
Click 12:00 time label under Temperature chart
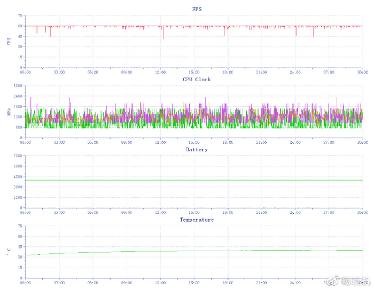(x=160, y=283)
